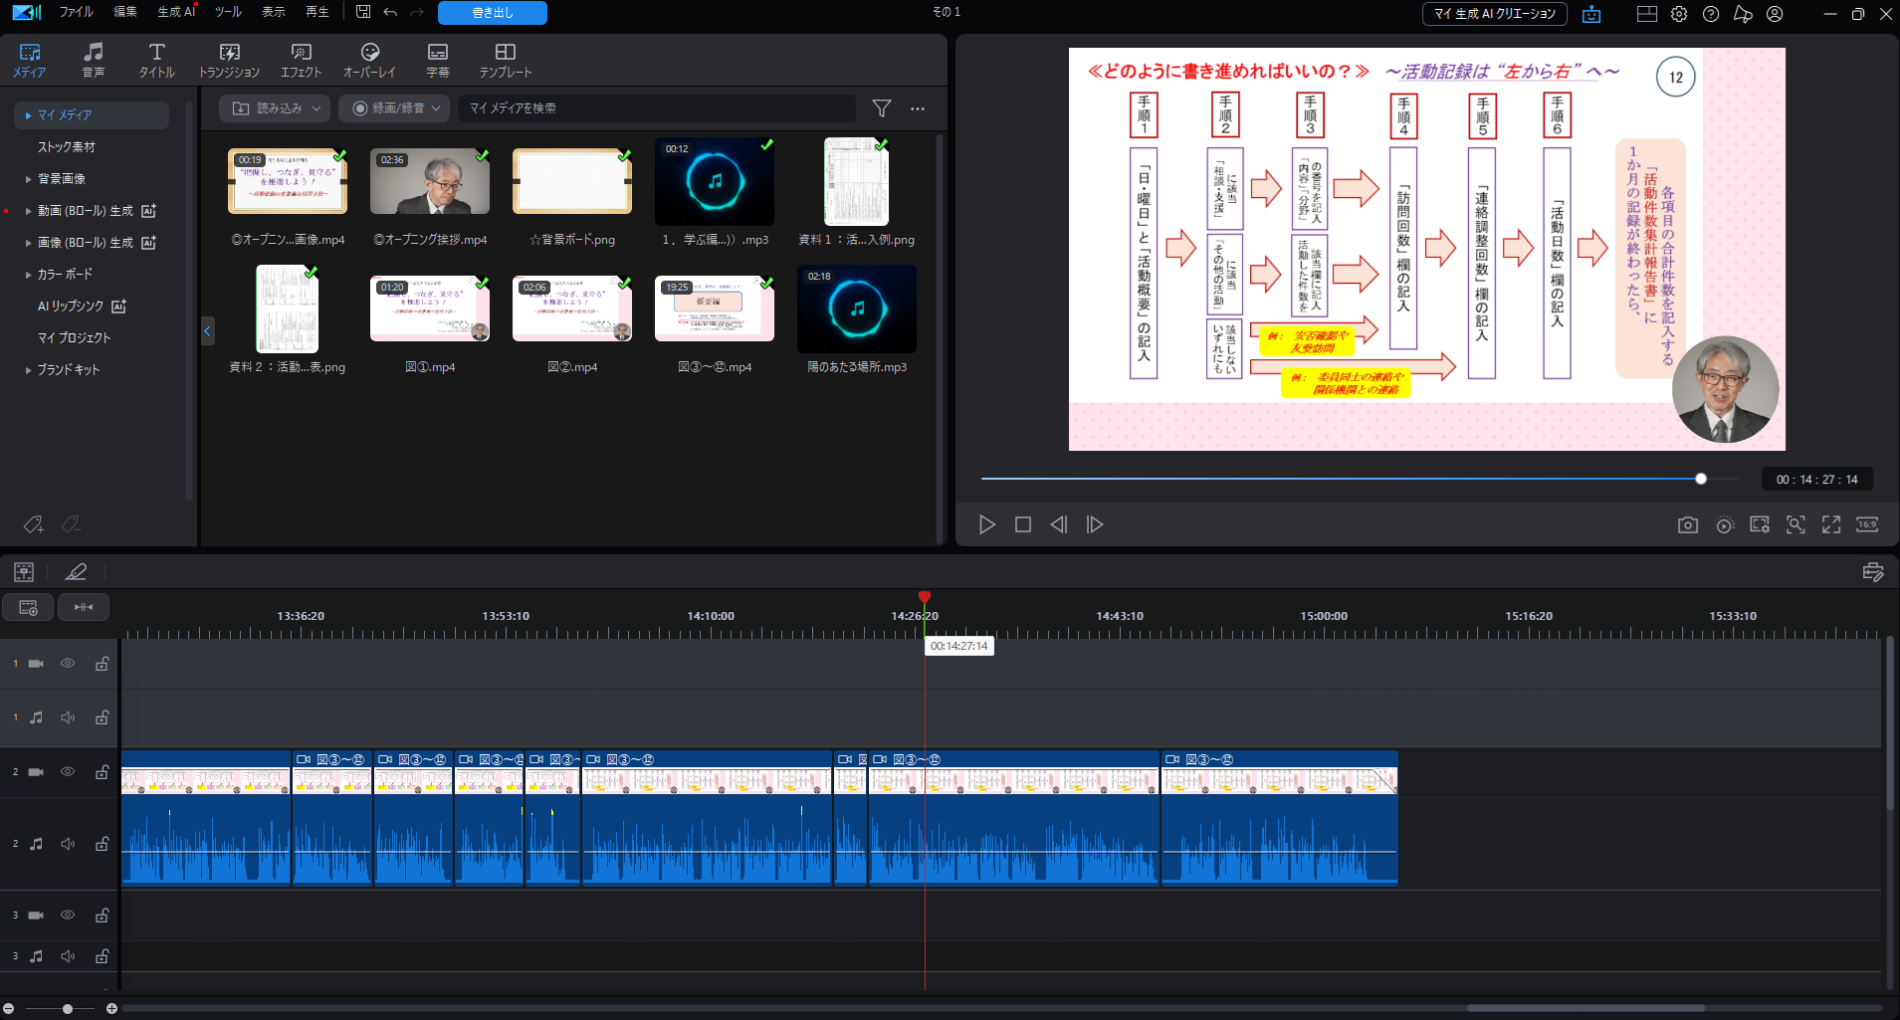Open the ツール menu
The image size is (1900, 1020).
228,12
